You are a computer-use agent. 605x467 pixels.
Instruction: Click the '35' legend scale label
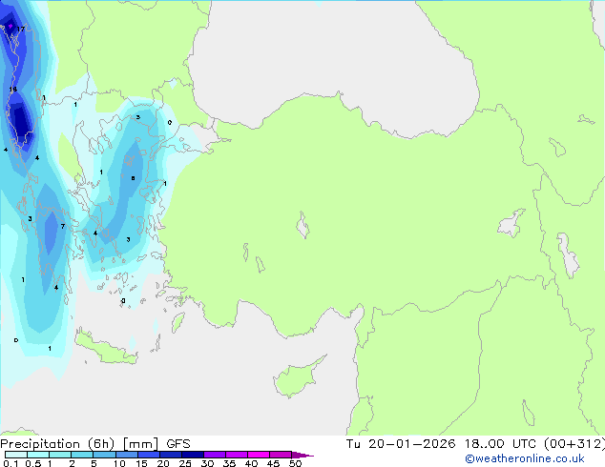point(229,463)
